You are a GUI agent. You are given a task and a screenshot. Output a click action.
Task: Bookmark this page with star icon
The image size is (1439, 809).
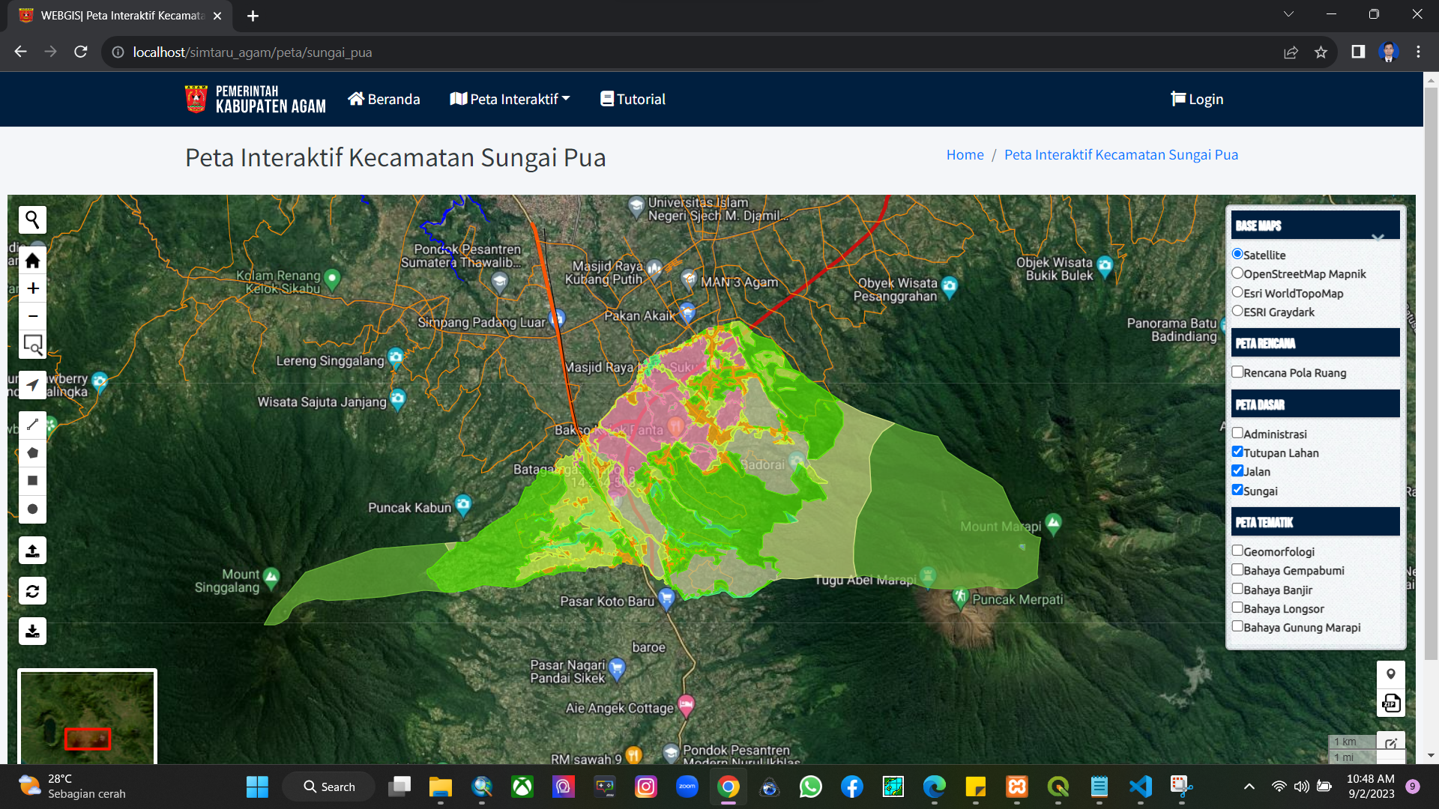point(1321,52)
